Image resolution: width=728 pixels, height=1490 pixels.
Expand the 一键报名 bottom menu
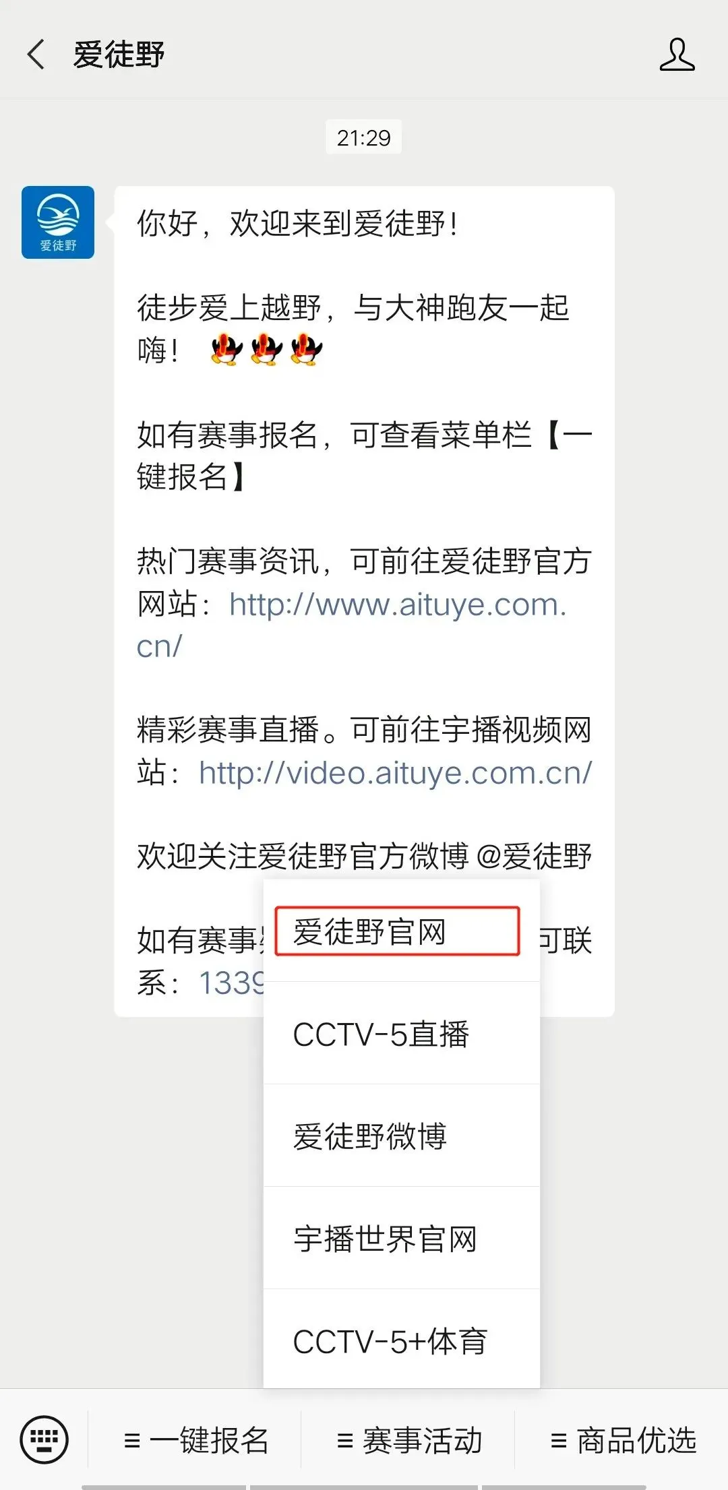pos(195,1440)
